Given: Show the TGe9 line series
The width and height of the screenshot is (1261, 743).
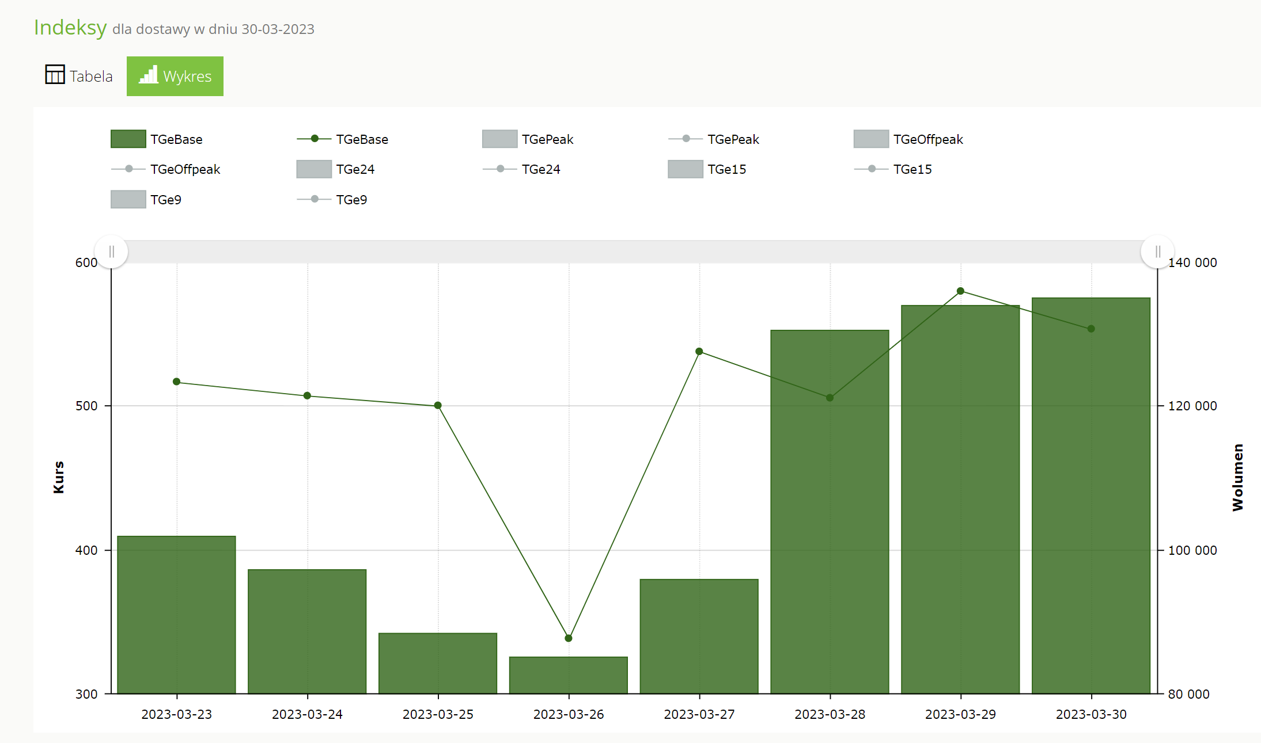Looking at the screenshot, I should pyautogui.click(x=314, y=199).
